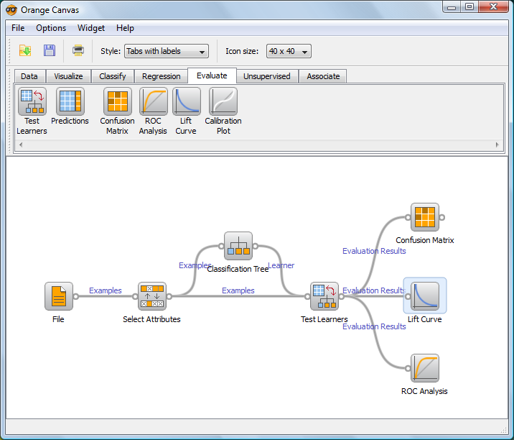Click the File widget output connector
The height and width of the screenshot is (440, 514).
(76, 296)
